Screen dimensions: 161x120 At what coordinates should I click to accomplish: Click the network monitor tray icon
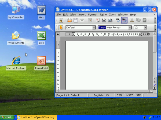(145, 117)
